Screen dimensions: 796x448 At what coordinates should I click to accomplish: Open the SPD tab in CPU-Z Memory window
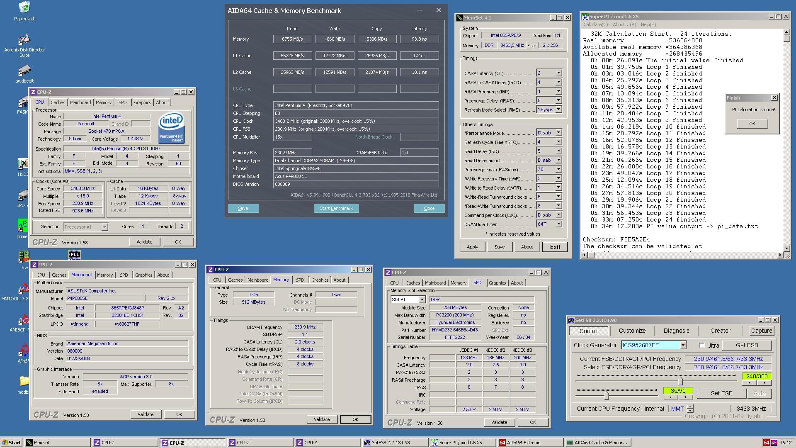pos(300,280)
